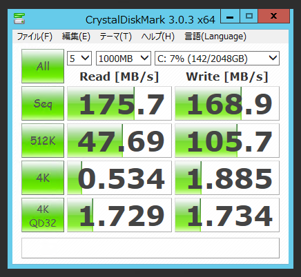The image size is (301, 277).
Task: Expand the drive selector showing C: 7%
Action: (x=217, y=59)
